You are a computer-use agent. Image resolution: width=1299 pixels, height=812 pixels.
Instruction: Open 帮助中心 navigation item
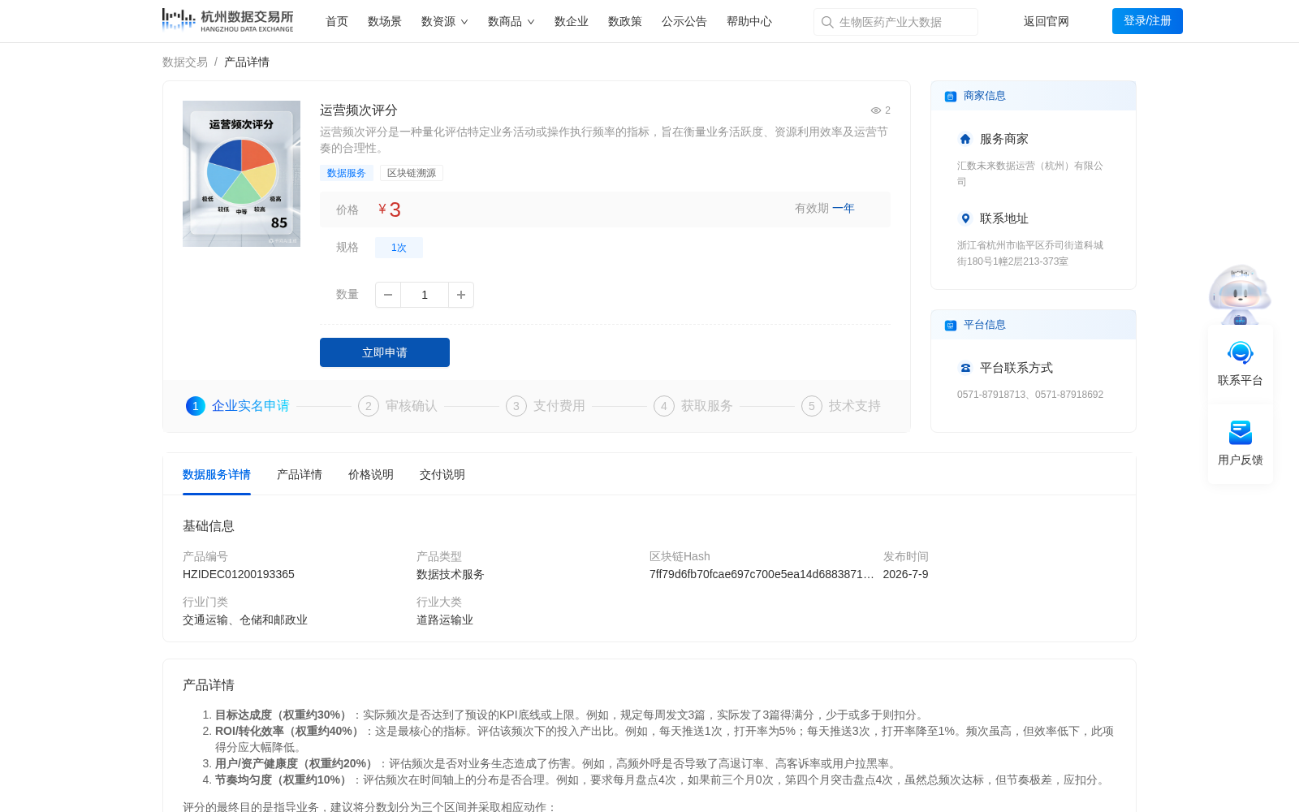coord(749,21)
